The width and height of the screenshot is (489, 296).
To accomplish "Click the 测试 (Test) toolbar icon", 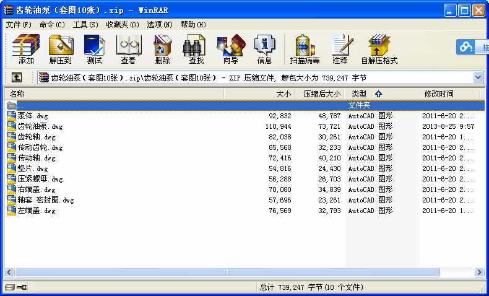I will tap(94, 45).
